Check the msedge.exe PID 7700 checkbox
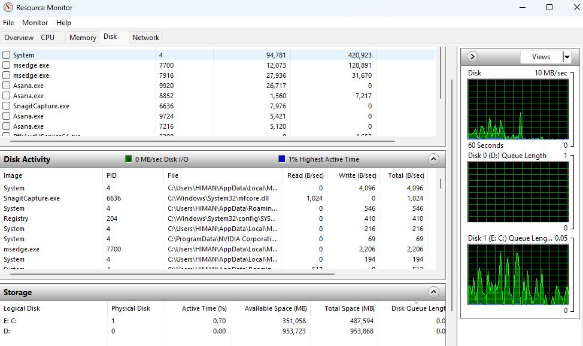This screenshot has width=583, height=346. tap(5, 65)
